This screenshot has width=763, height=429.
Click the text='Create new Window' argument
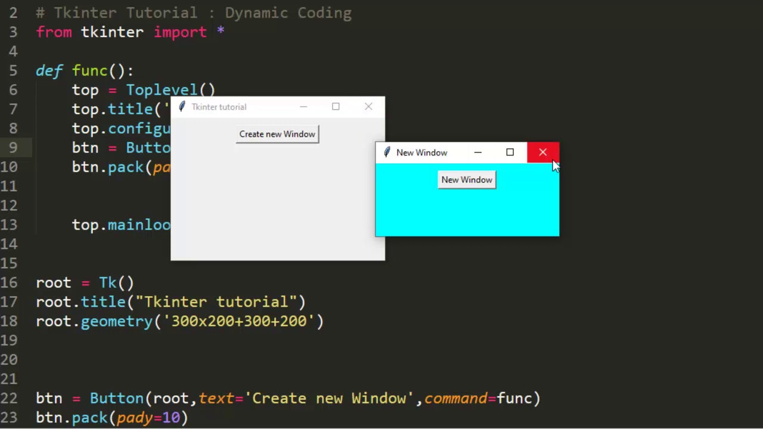(x=306, y=399)
